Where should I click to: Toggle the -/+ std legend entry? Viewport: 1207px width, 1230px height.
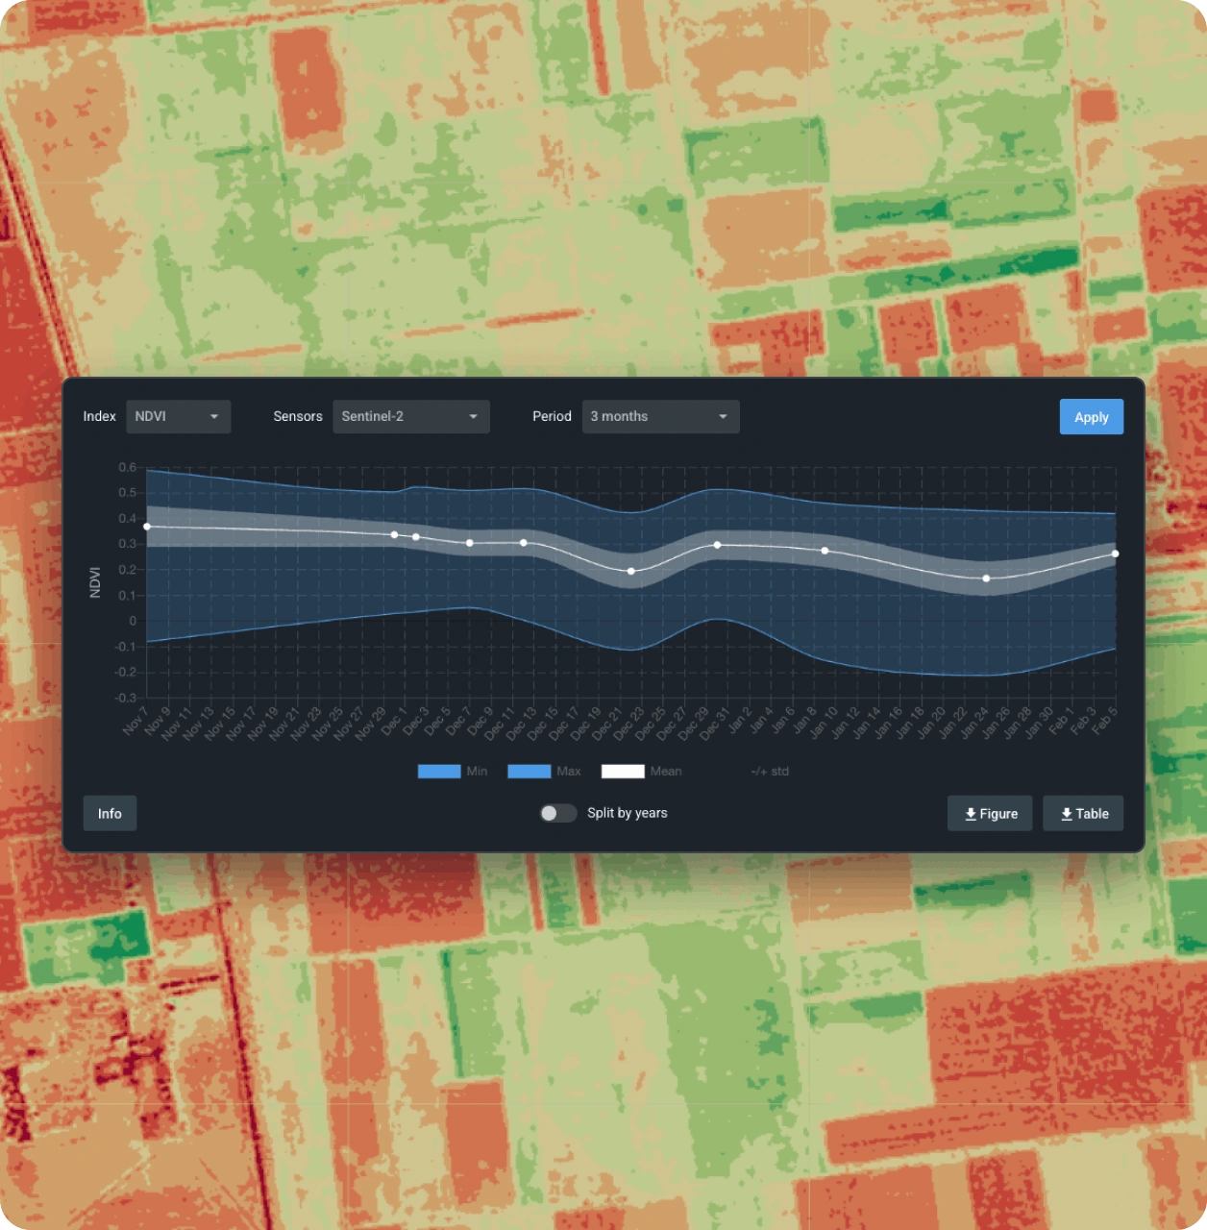click(770, 772)
